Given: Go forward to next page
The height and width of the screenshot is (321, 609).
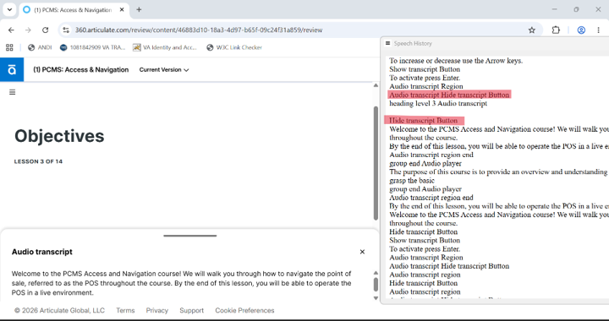Looking at the screenshot, I should tap(28, 30).
